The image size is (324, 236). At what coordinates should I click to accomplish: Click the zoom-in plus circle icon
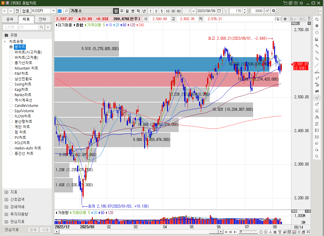(266, 232)
